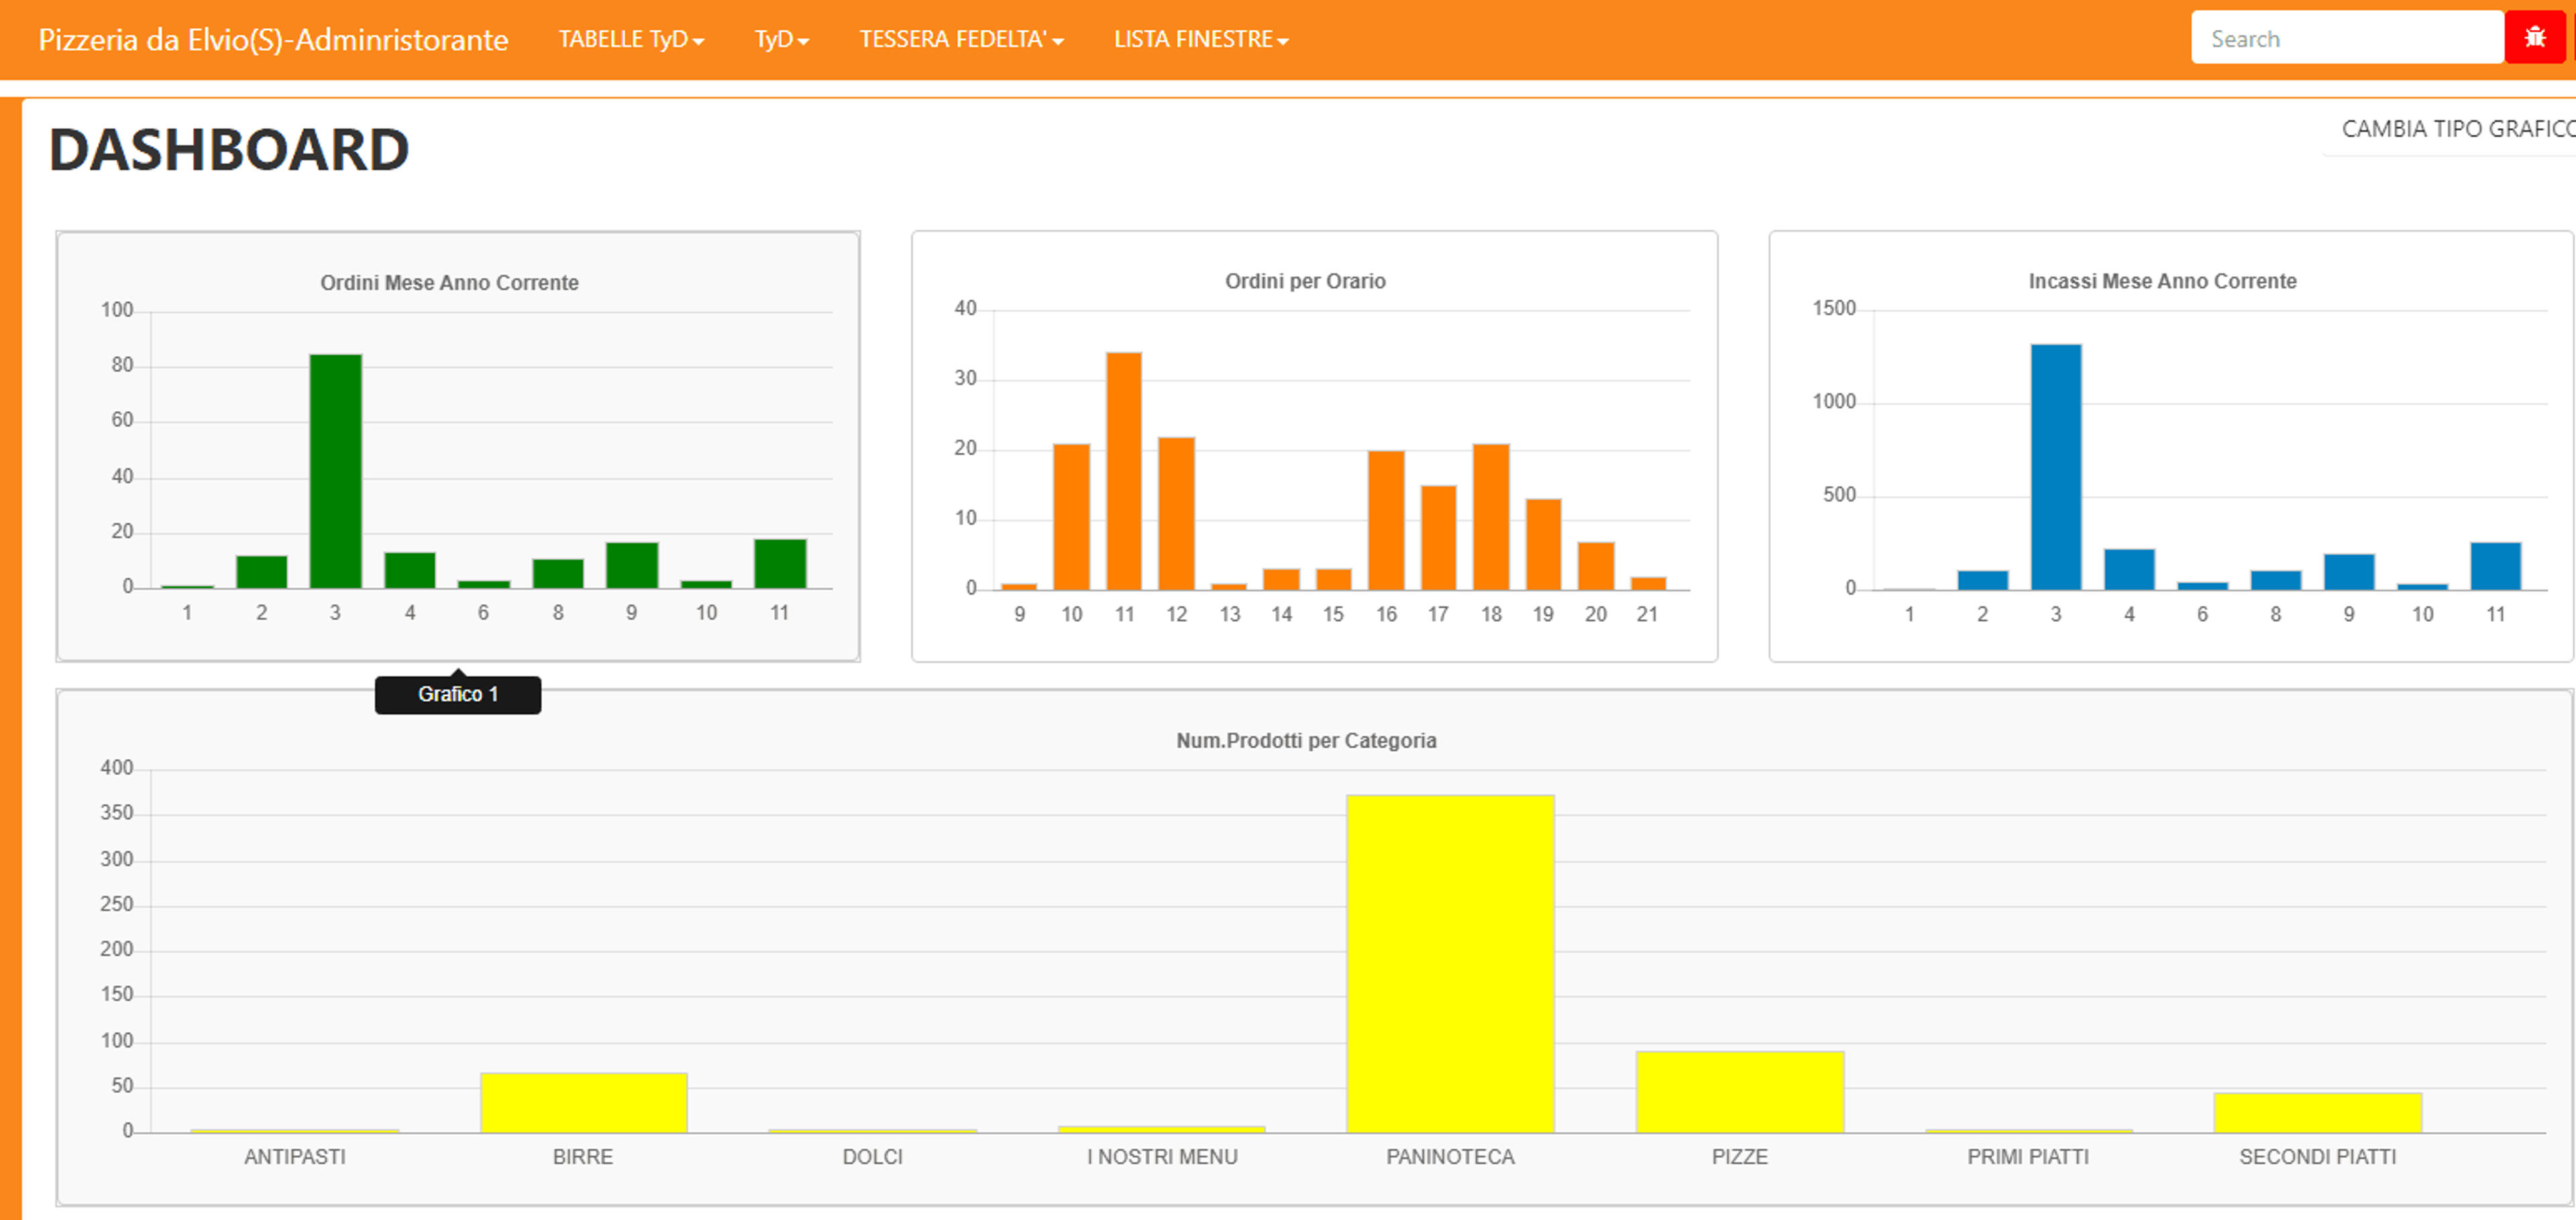Select the Ordini per Orario chart panel title

[1305, 281]
